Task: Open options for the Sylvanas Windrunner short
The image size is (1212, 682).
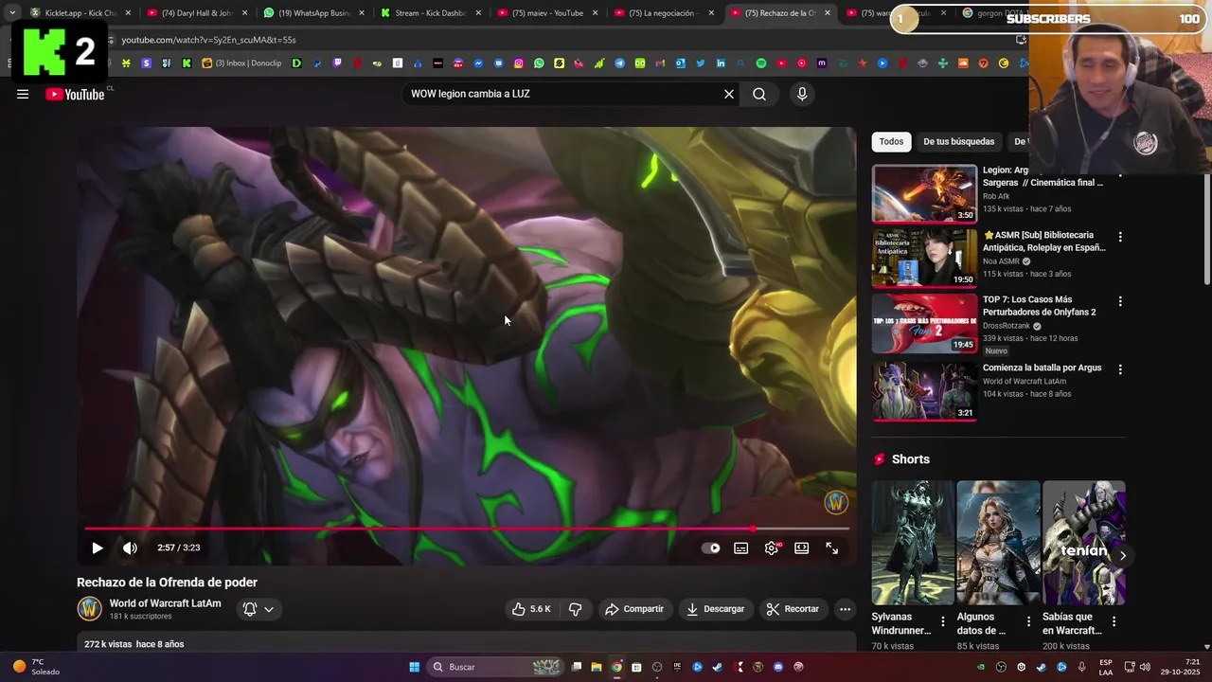Action: 942,622
